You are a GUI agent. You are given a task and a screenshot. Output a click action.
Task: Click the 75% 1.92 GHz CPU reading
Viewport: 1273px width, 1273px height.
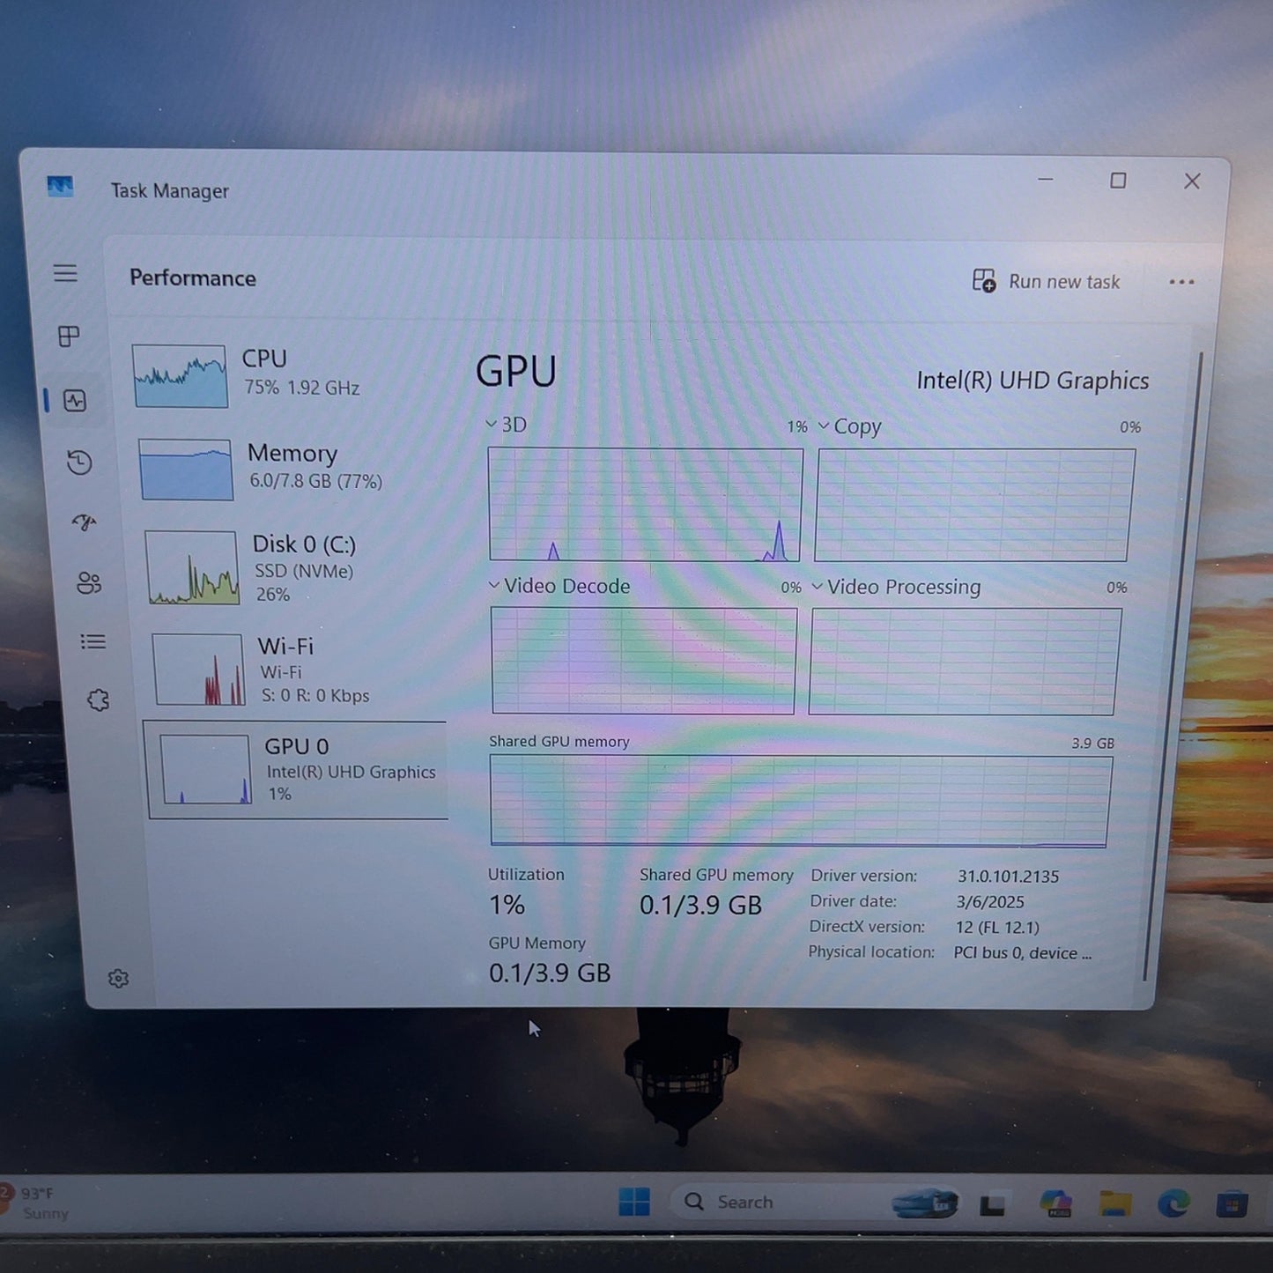(x=302, y=388)
